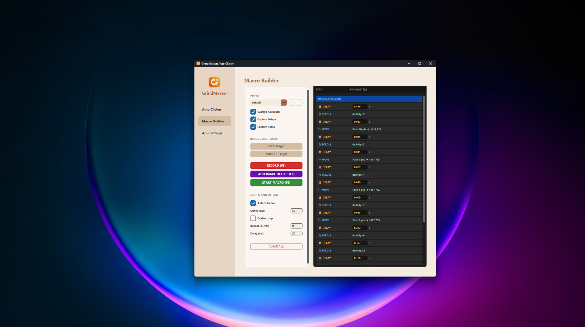Click the TYPE column header

(319, 90)
